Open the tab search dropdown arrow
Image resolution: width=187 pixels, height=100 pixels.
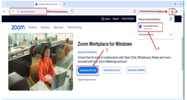click(x=4, y=4)
